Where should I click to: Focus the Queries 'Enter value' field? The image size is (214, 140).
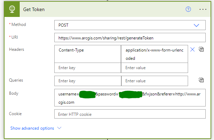pyautogui.click(x=155, y=81)
